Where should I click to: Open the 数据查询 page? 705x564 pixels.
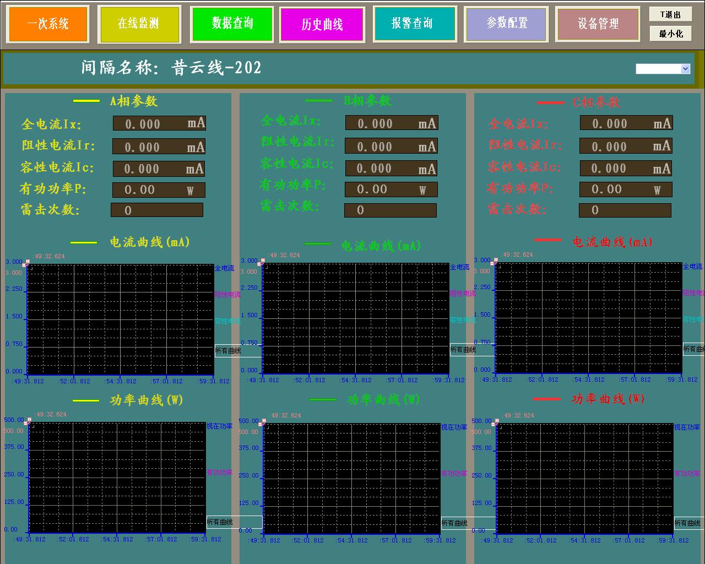[x=232, y=24]
